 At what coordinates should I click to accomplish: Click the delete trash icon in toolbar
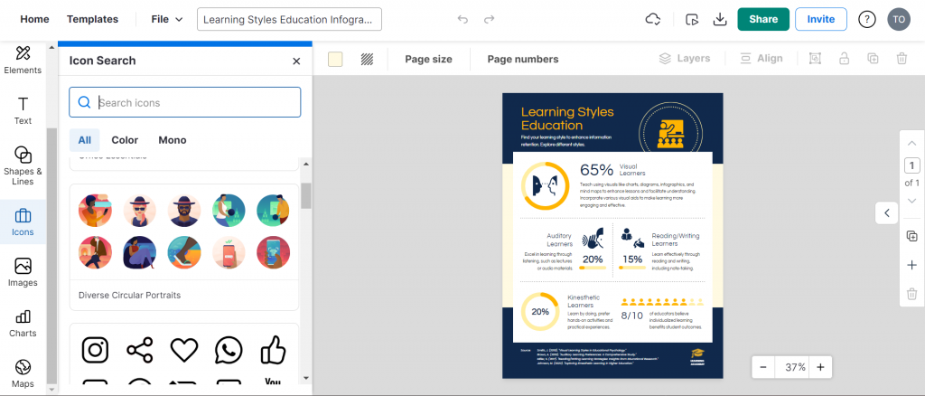pyautogui.click(x=902, y=59)
